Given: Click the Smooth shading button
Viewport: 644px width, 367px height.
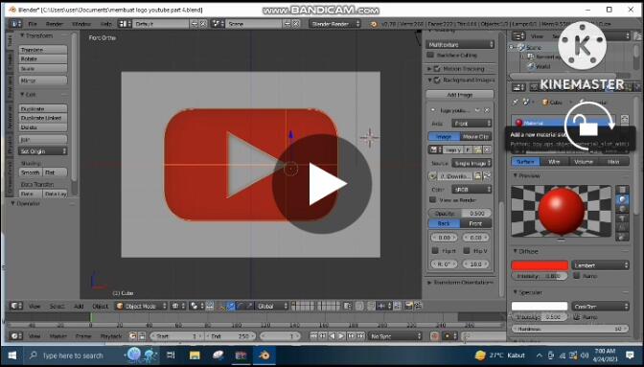Looking at the screenshot, I should click(31, 172).
